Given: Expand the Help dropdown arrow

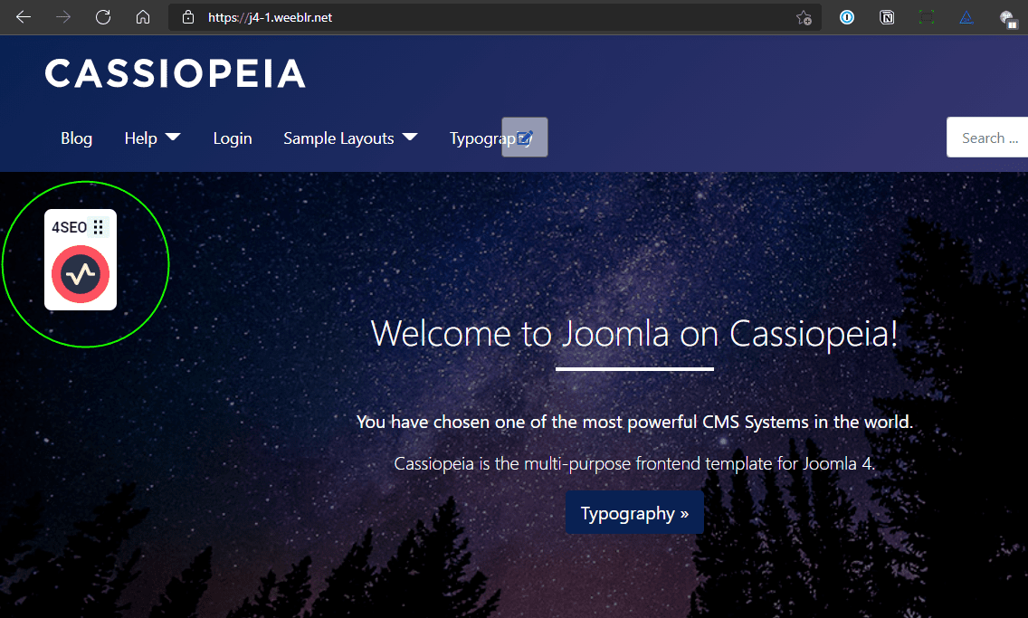Looking at the screenshot, I should click(173, 137).
